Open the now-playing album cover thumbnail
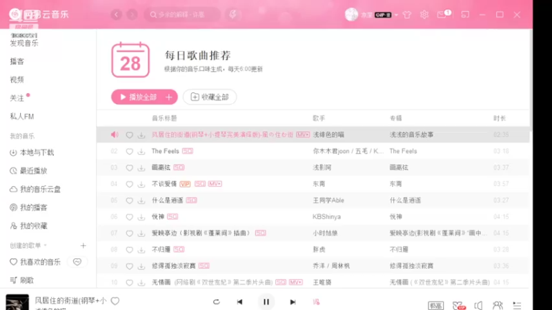The image size is (552, 310). coord(17,302)
